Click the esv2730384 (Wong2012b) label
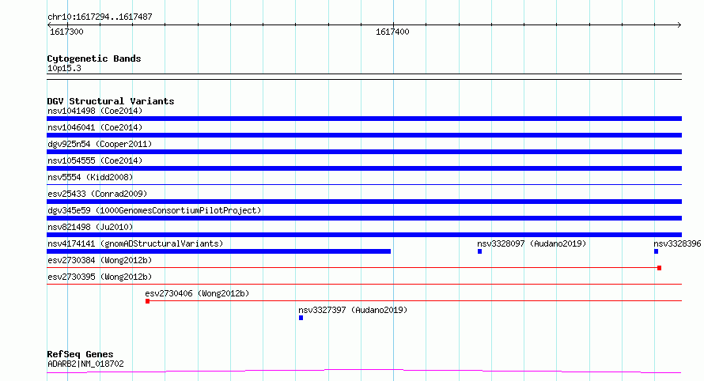Viewport: 704px width, 381px height. tap(100, 260)
